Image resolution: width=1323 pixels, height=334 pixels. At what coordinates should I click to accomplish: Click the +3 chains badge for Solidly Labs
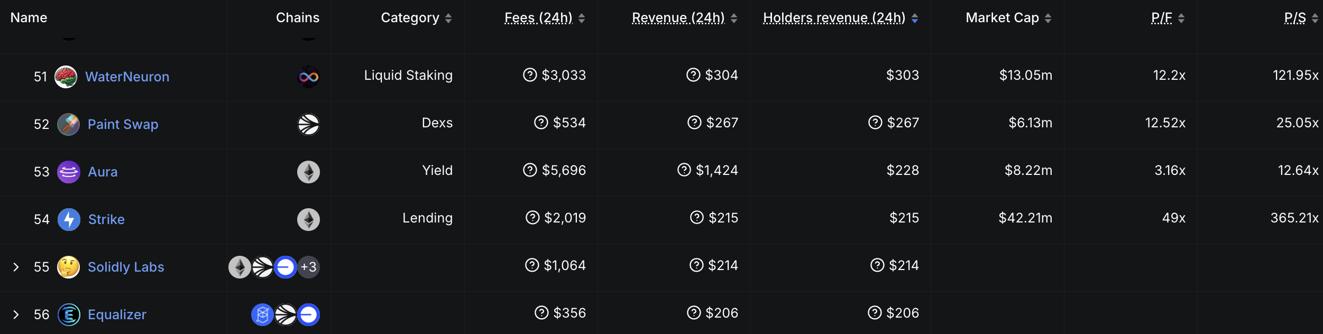(x=308, y=267)
